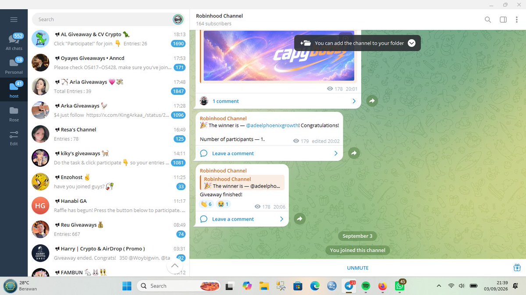The image size is (526, 295).
Task: Click the Telegram taskbar icon
Action: [x=349, y=286]
